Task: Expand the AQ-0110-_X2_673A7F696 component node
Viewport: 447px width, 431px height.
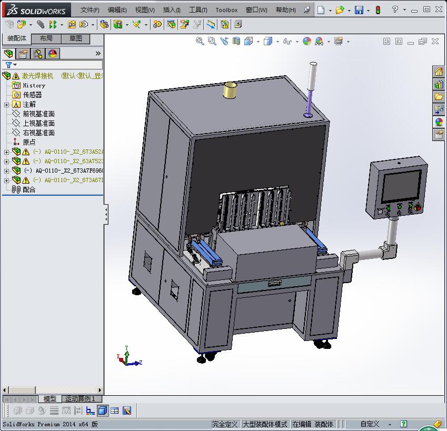Action: 6,171
